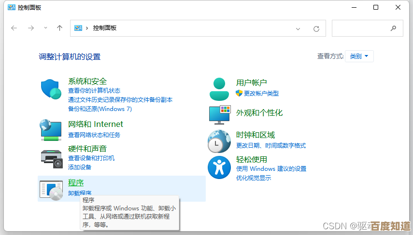The width and height of the screenshot is (413, 235).
Task: Open 用户帐户 category link
Action: pyautogui.click(x=252, y=83)
